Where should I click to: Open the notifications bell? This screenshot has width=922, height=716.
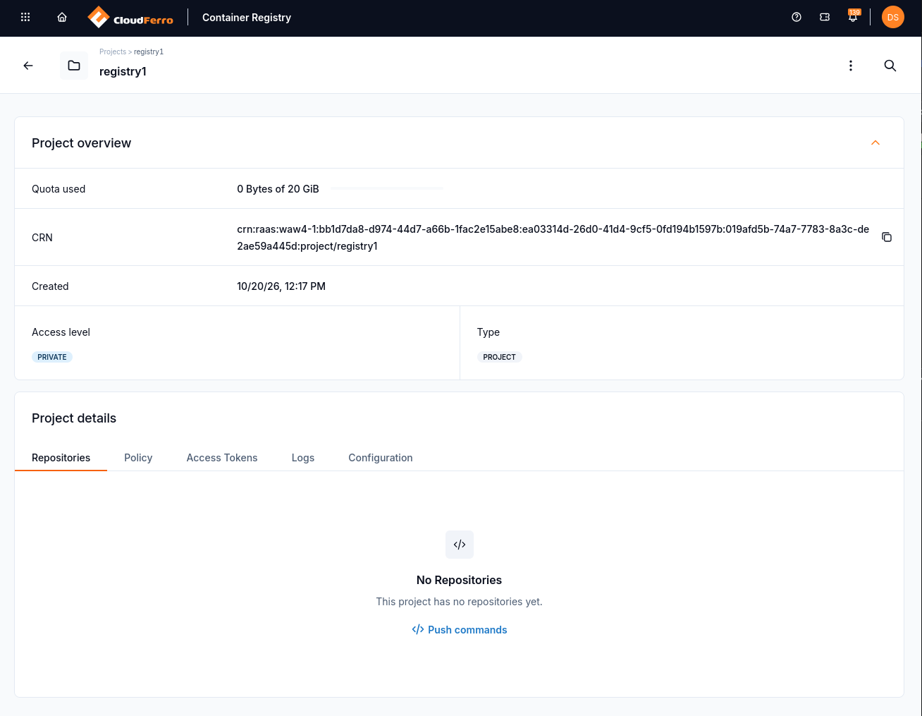[853, 17]
